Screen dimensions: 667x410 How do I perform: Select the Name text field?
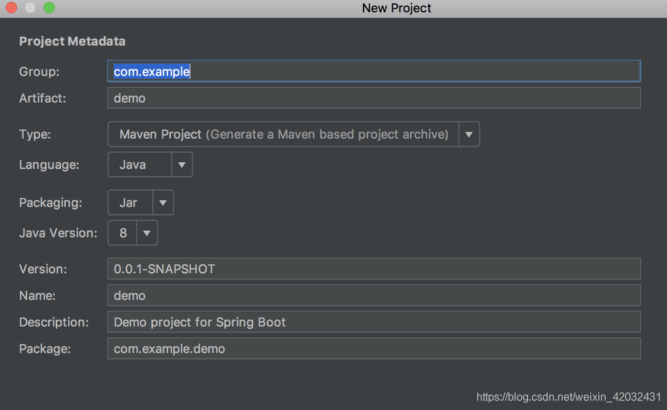point(373,296)
